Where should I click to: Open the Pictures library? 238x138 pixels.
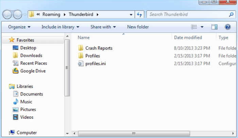tap(28, 109)
